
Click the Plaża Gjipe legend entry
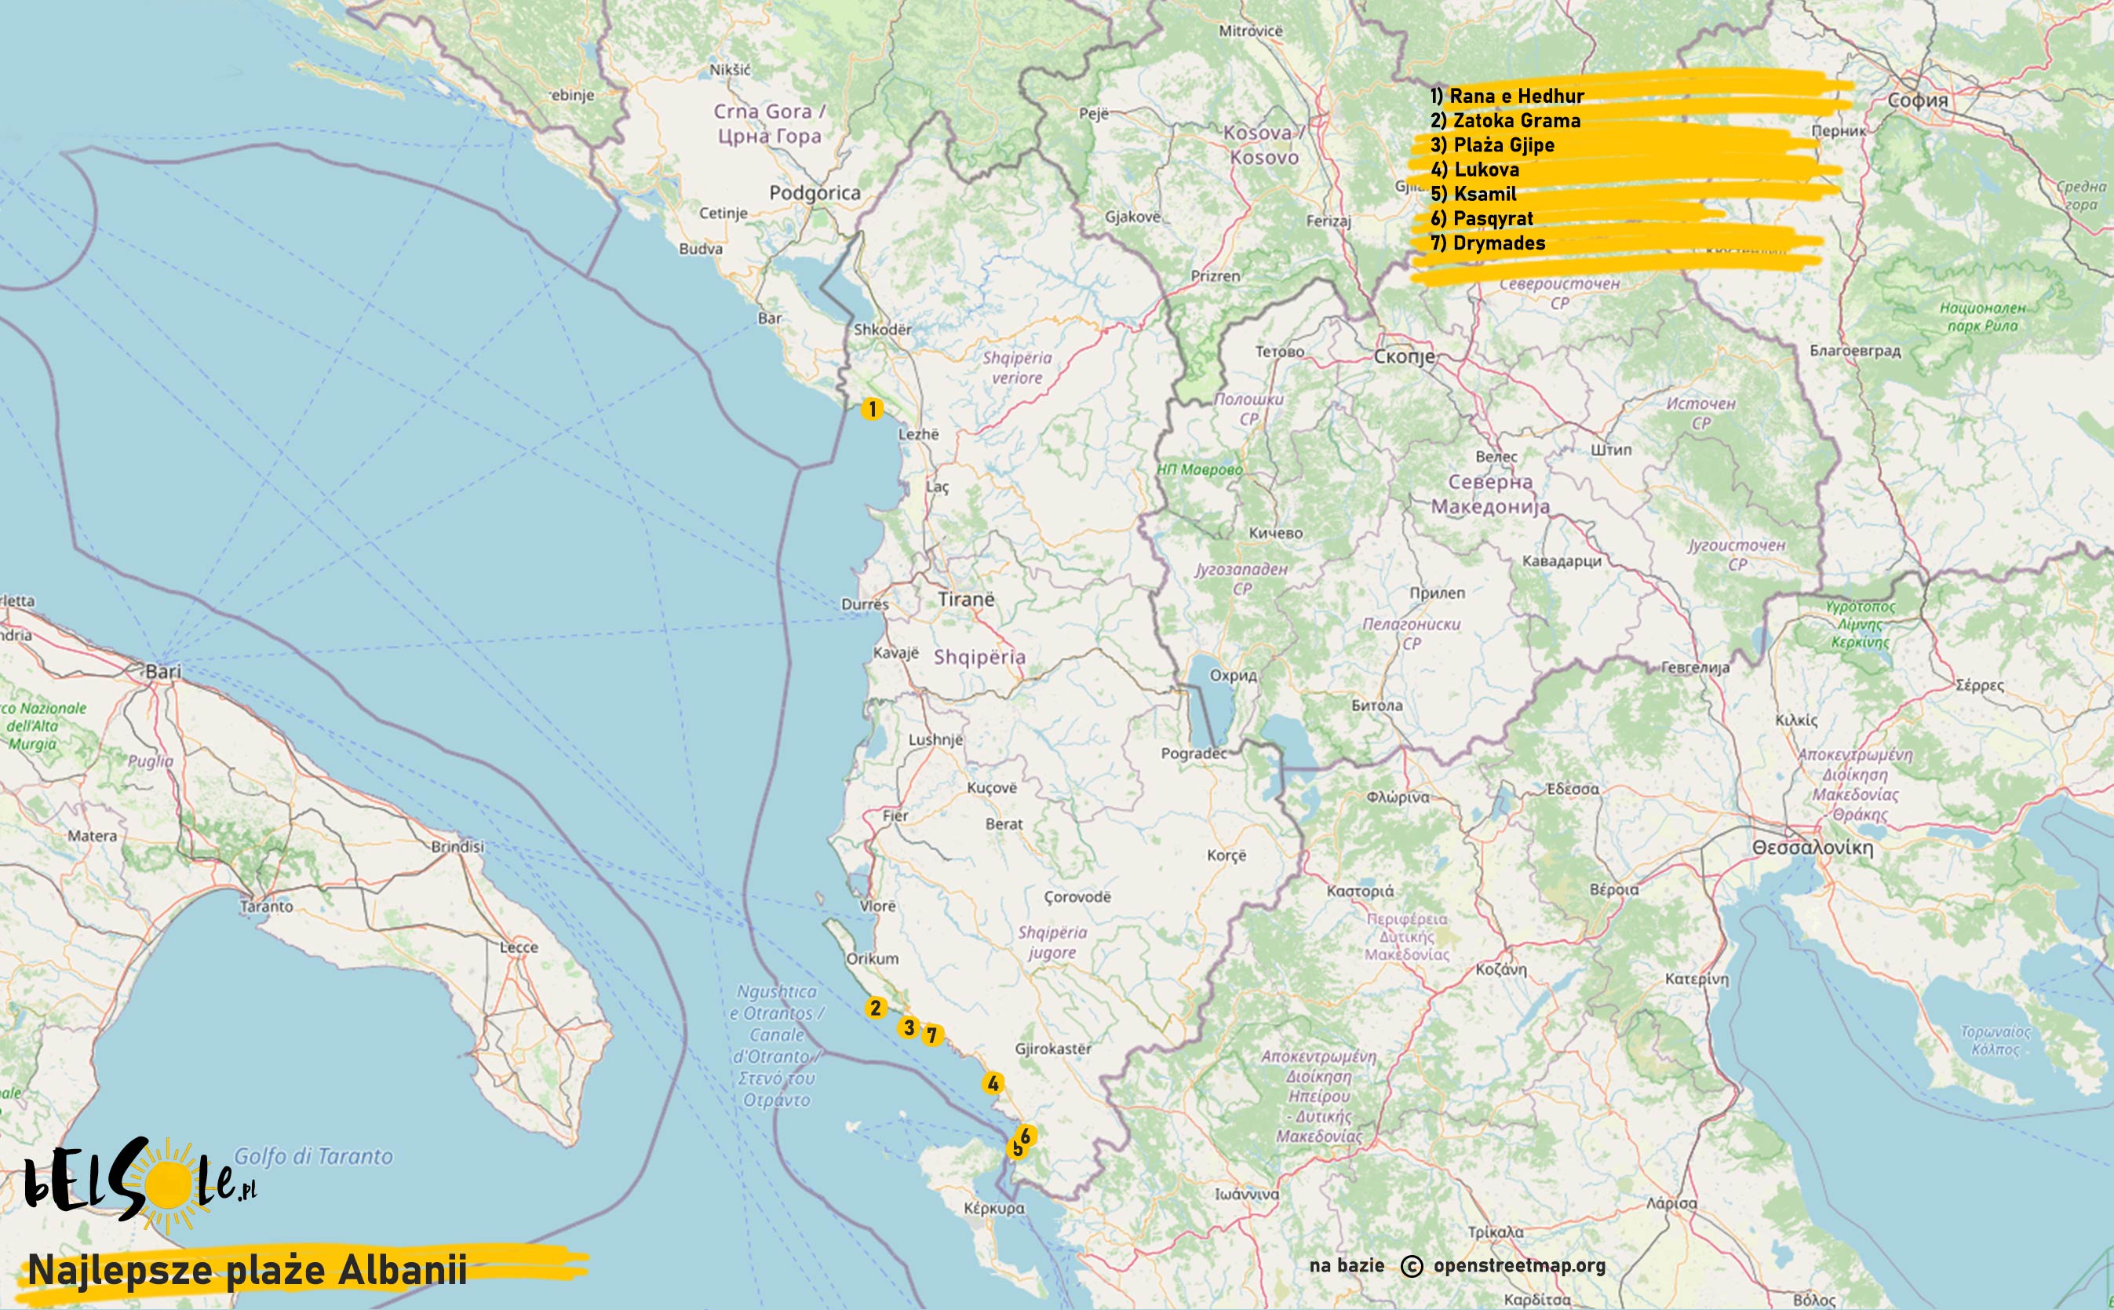click(1493, 144)
